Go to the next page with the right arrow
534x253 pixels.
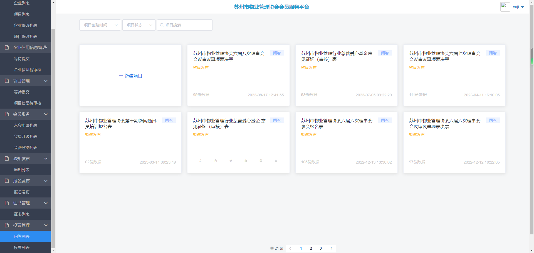click(332, 248)
